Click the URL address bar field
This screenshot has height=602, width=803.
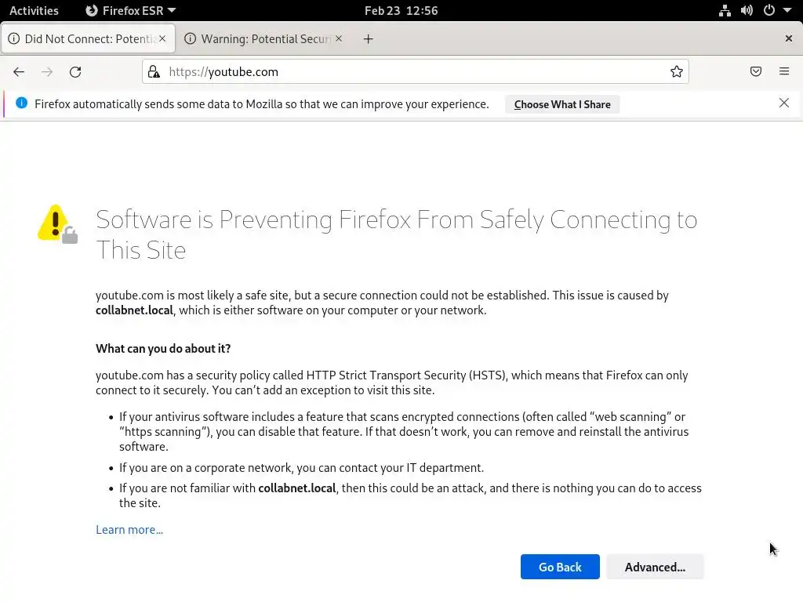click(x=416, y=71)
